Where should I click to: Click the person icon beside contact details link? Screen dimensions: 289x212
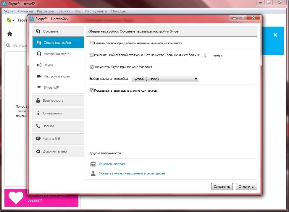point(93,173)
